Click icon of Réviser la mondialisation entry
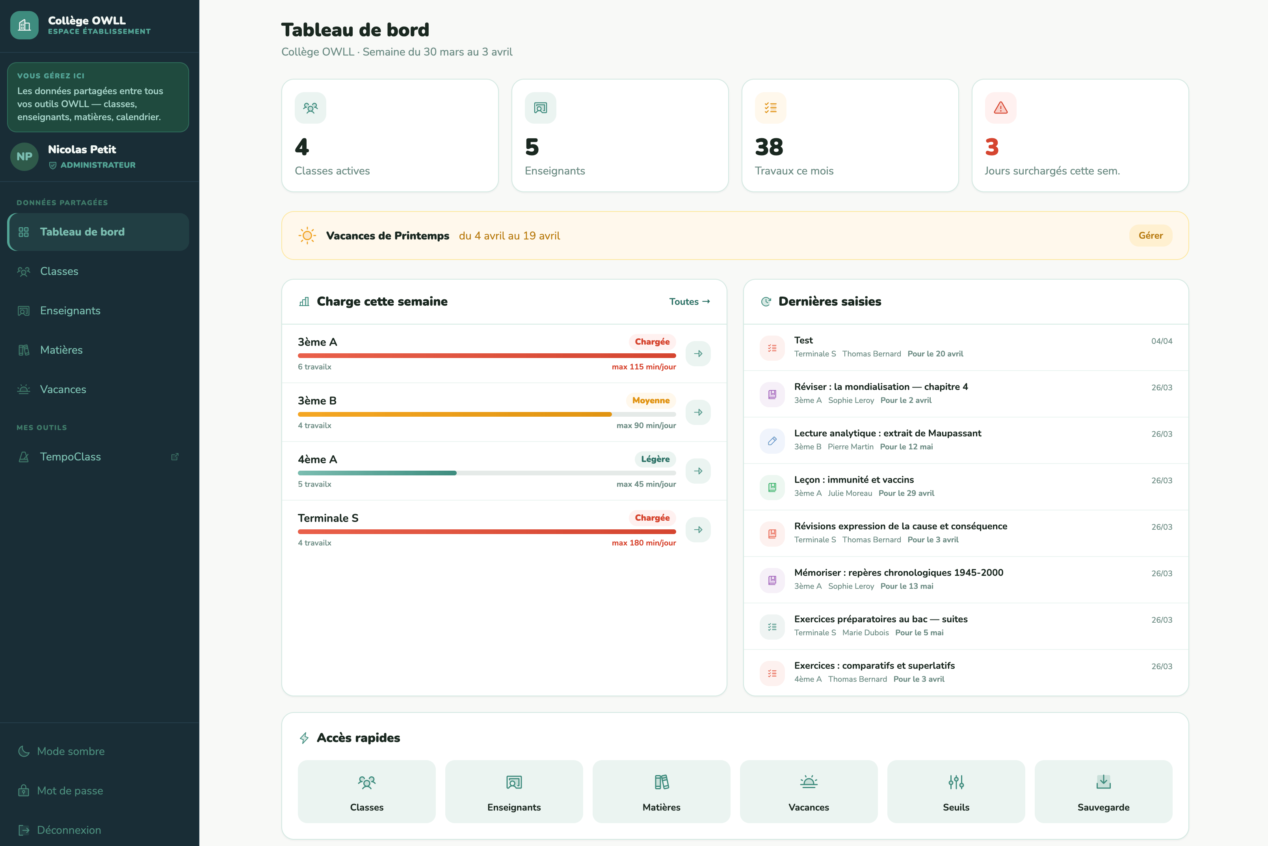 click(x=772, y=394)
